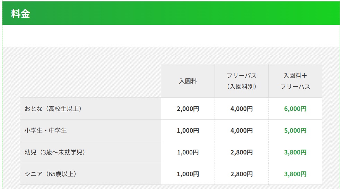This screenshot has width=340, height=189.
Task: Click green 3,800円 in シニア row
Action: pyautogui.click(x=295, y=174)
